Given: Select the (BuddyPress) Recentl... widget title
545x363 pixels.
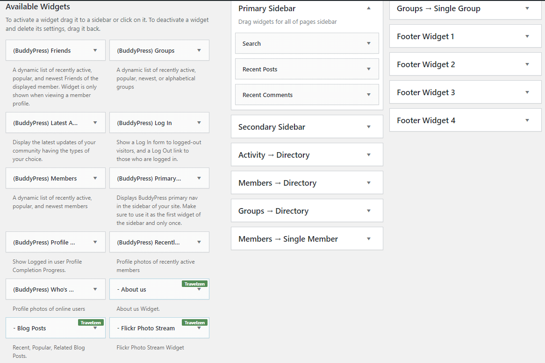Looking at the screenshot, I should [x=148, y=242].
